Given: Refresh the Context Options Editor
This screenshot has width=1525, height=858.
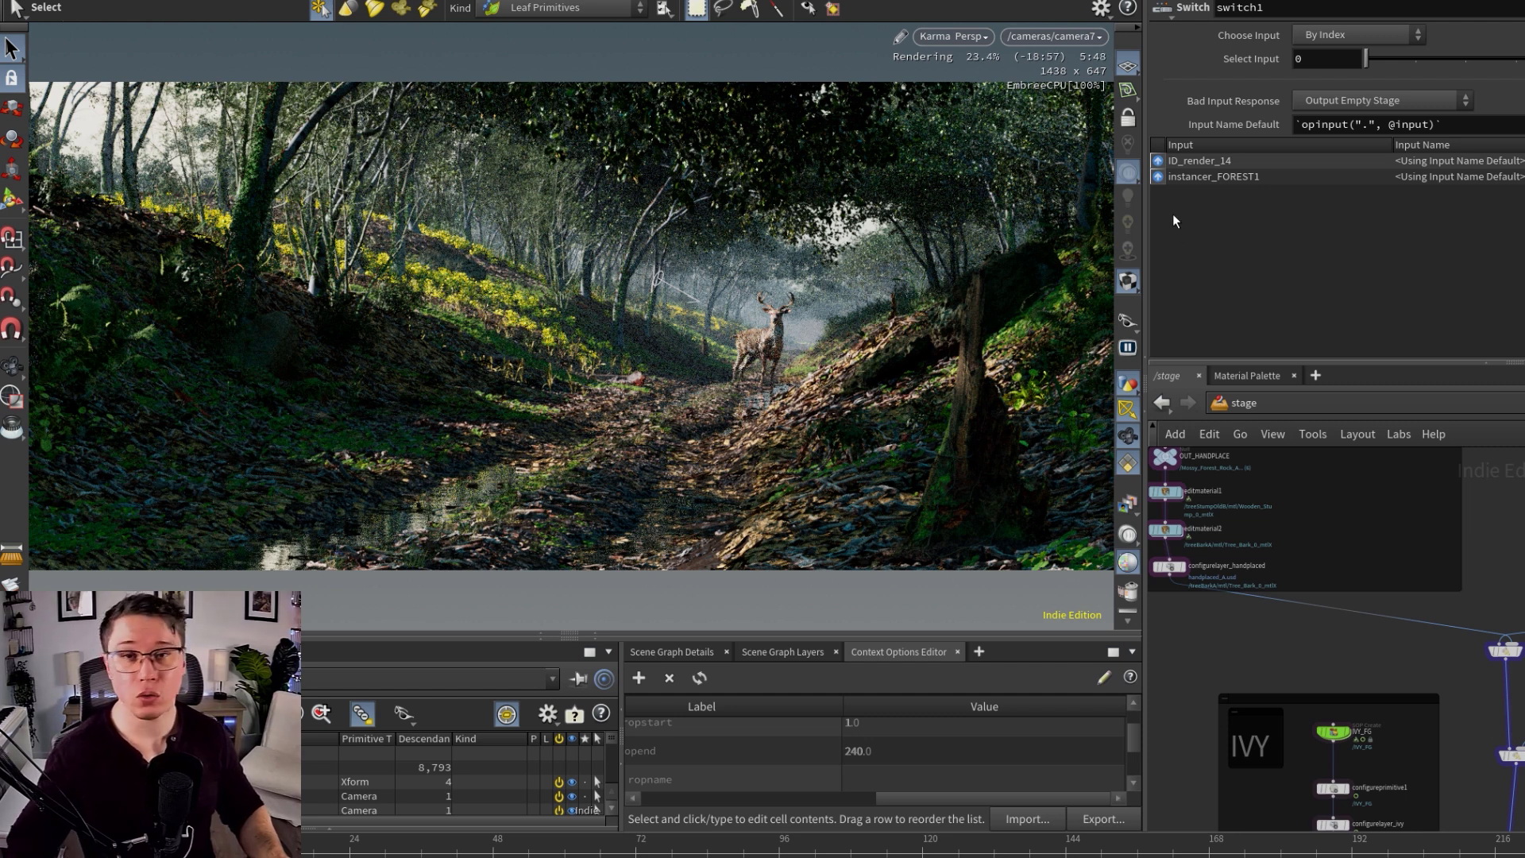Looking at the screenshot, I should [699, 678].
